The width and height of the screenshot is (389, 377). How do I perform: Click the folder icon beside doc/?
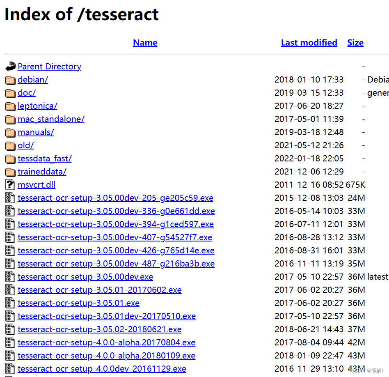(x=10, y=93)
